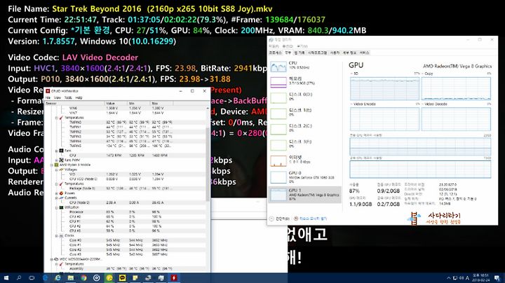Image resolution: width=505 pixels, height=283 pixels.
Task: Open File menu in HWMonitor
Action: coord(48,97)
